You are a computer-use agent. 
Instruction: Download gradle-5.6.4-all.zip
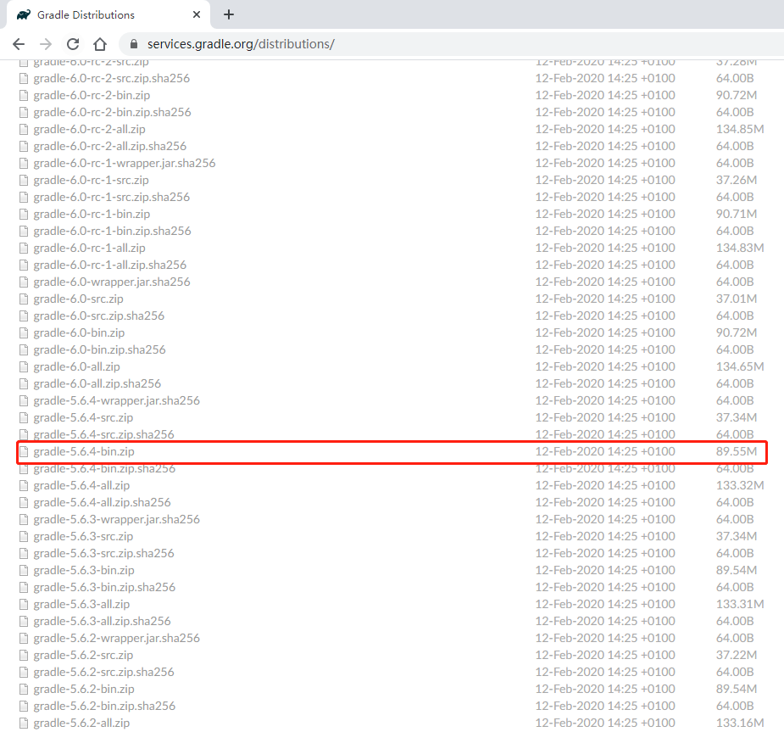pos(81,485)
